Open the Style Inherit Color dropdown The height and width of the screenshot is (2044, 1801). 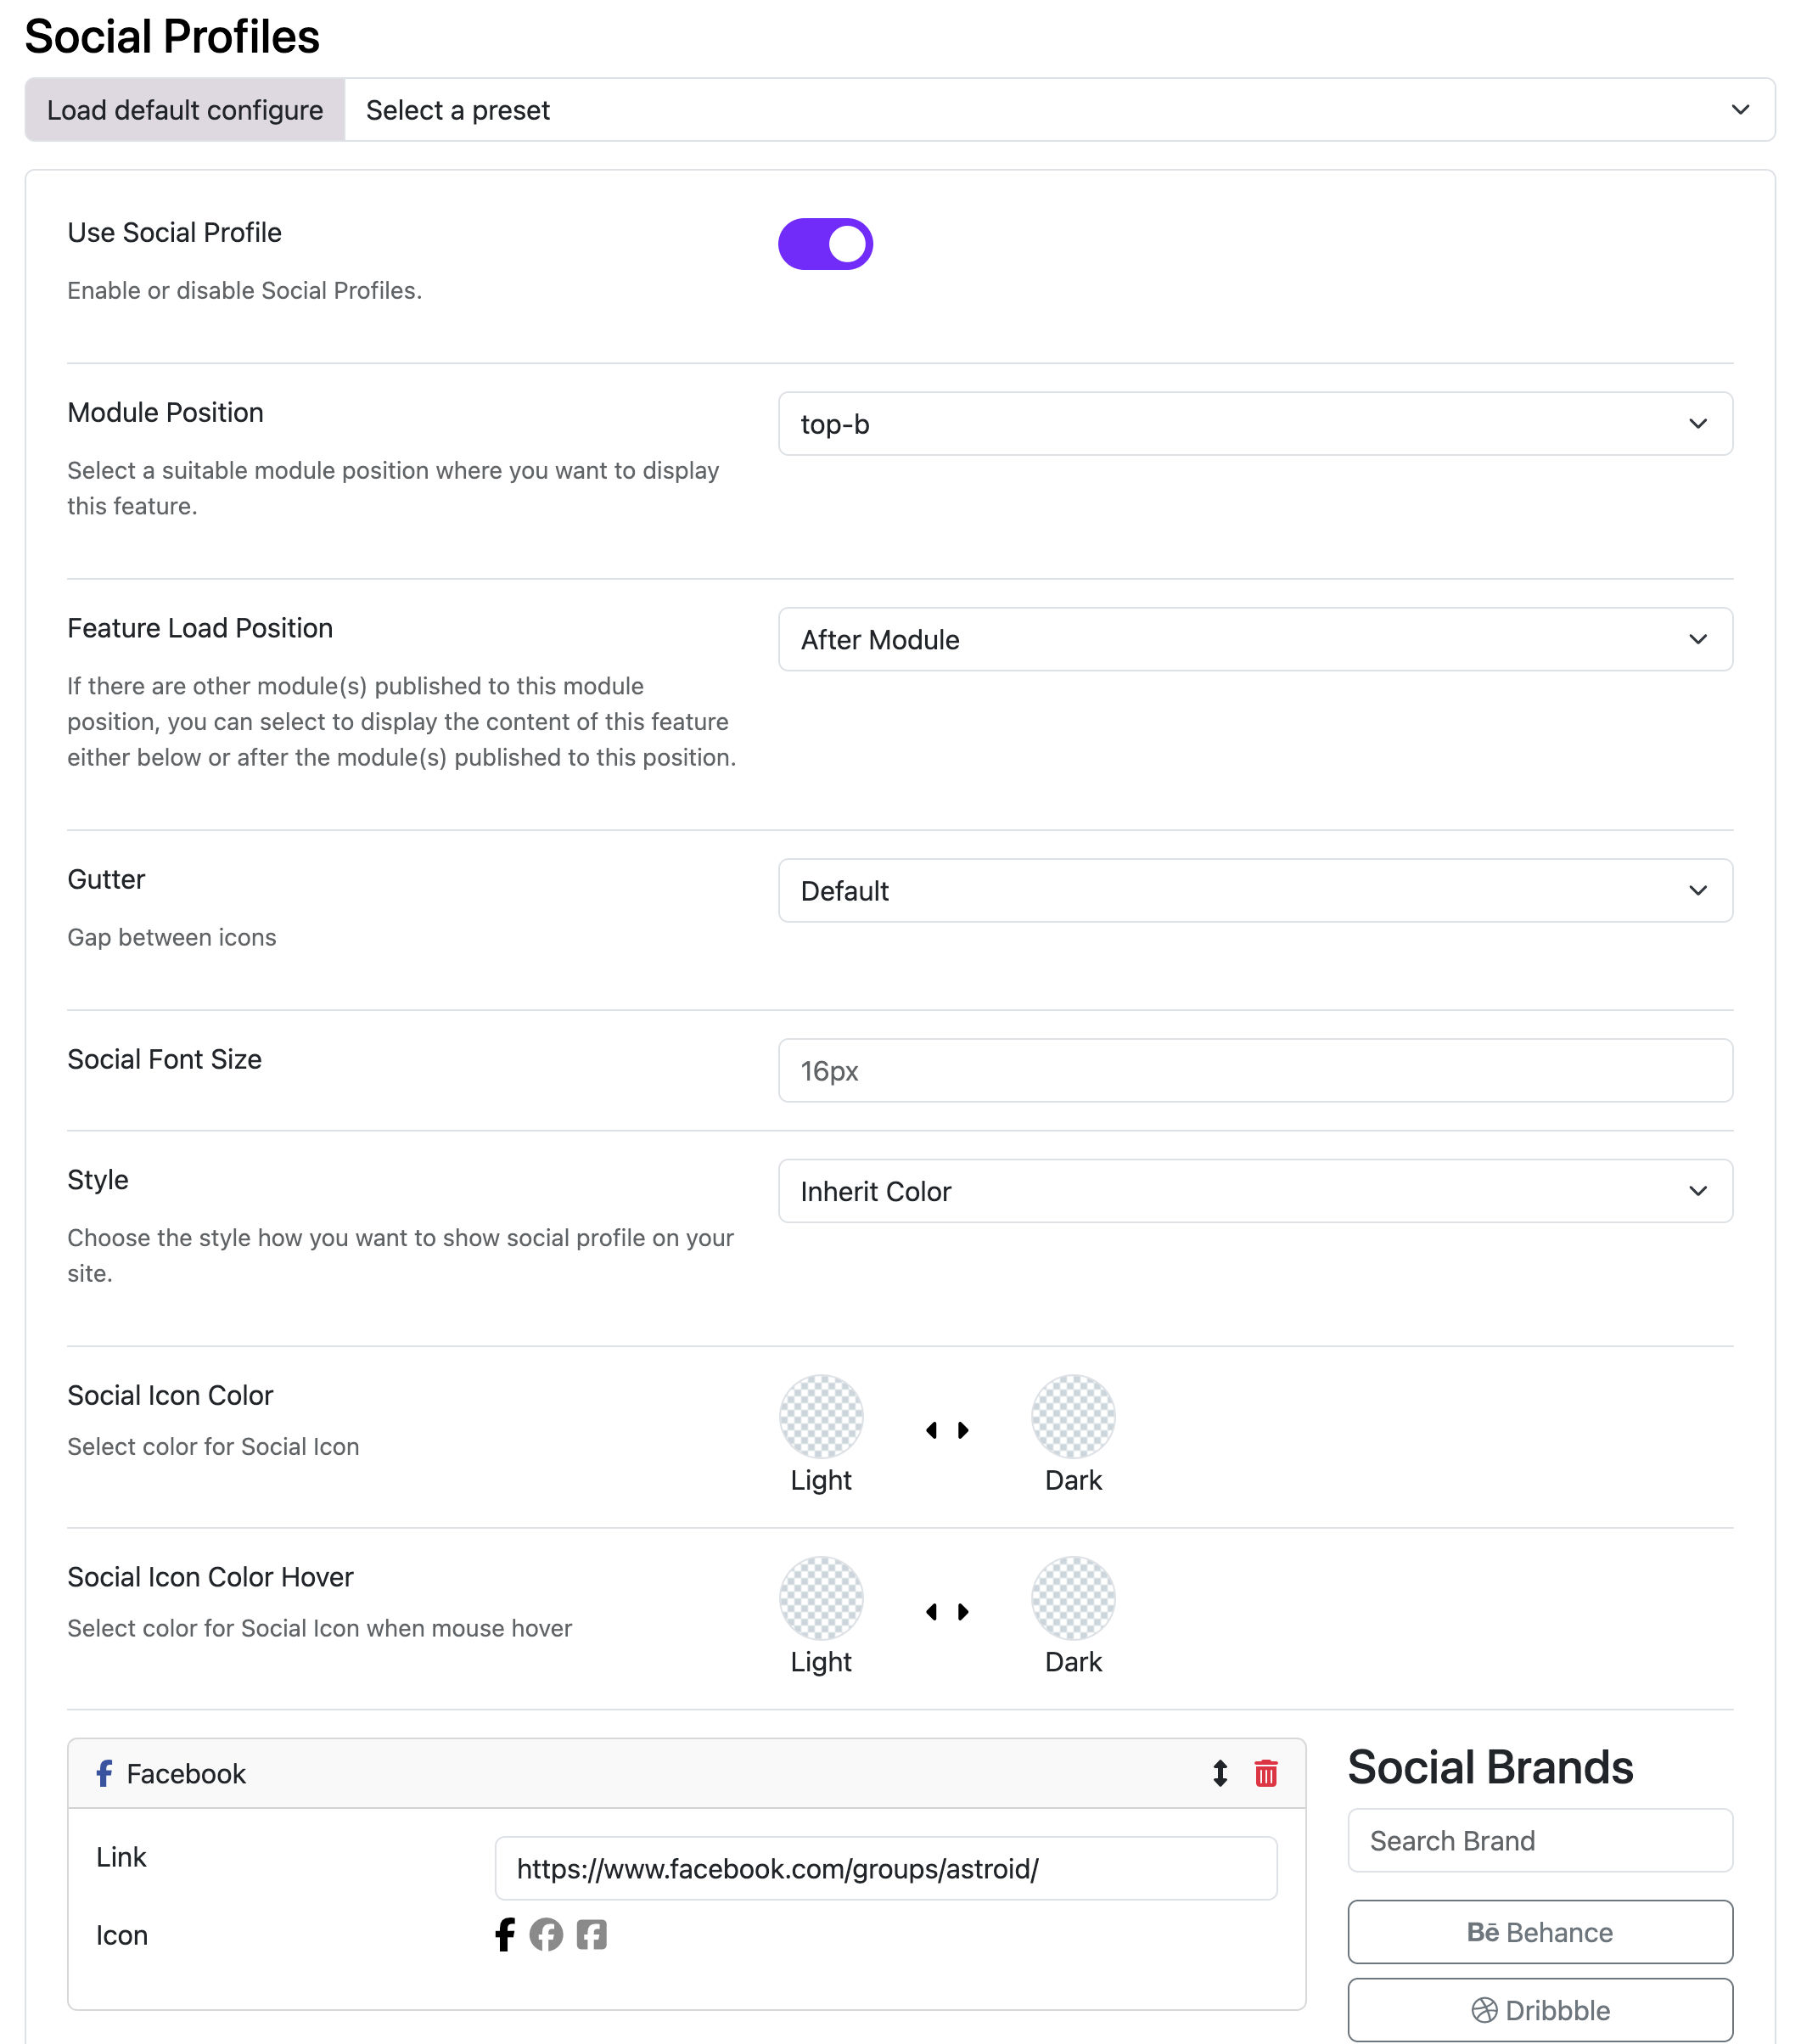coord(1255,1191)
